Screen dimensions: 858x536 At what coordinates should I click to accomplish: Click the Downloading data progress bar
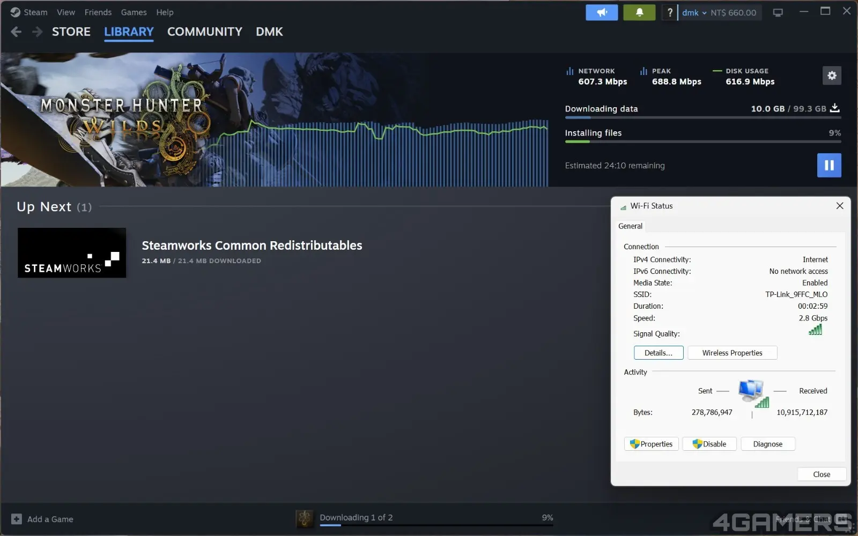pyautogui.click(x=703, y=117)
